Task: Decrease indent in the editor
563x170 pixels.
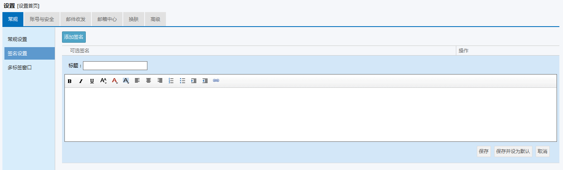Action: [x=205, y=81]
